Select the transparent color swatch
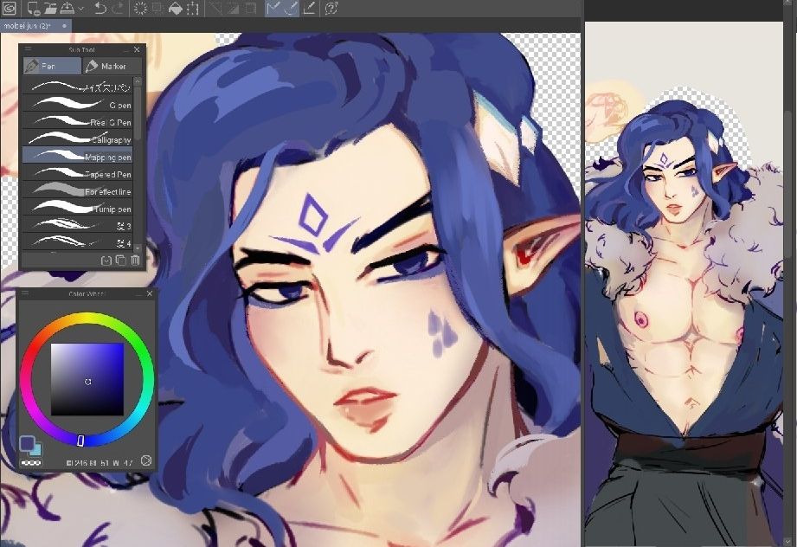Viewport: 797px width, 547px height. [x=31, y=462]
